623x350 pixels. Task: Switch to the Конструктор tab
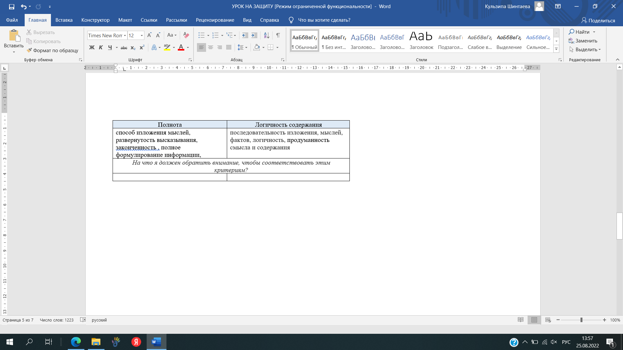click(x=95, y=20)
